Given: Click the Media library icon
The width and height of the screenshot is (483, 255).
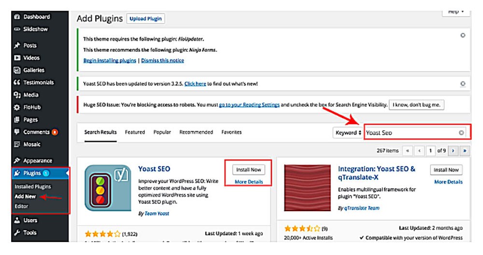Looking at the screenshot, I should click(17, 95).
